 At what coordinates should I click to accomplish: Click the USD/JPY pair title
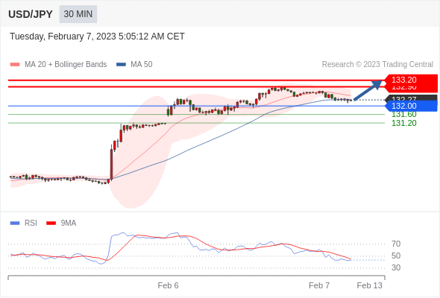(x=31, y=14)
